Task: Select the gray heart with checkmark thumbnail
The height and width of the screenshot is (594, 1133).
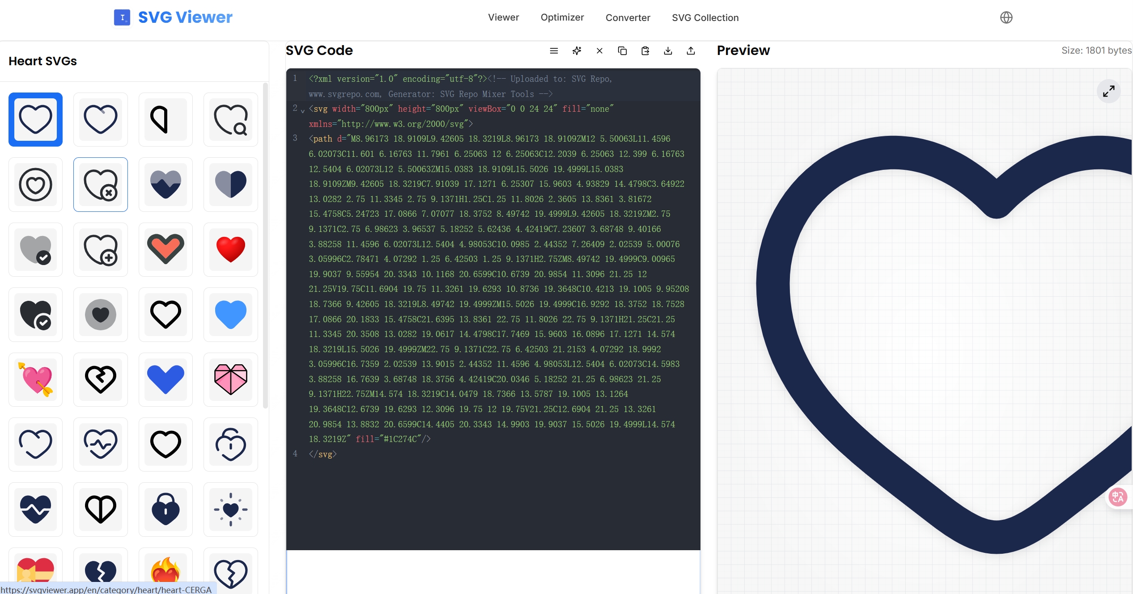Action: click(x=35, y=249)
